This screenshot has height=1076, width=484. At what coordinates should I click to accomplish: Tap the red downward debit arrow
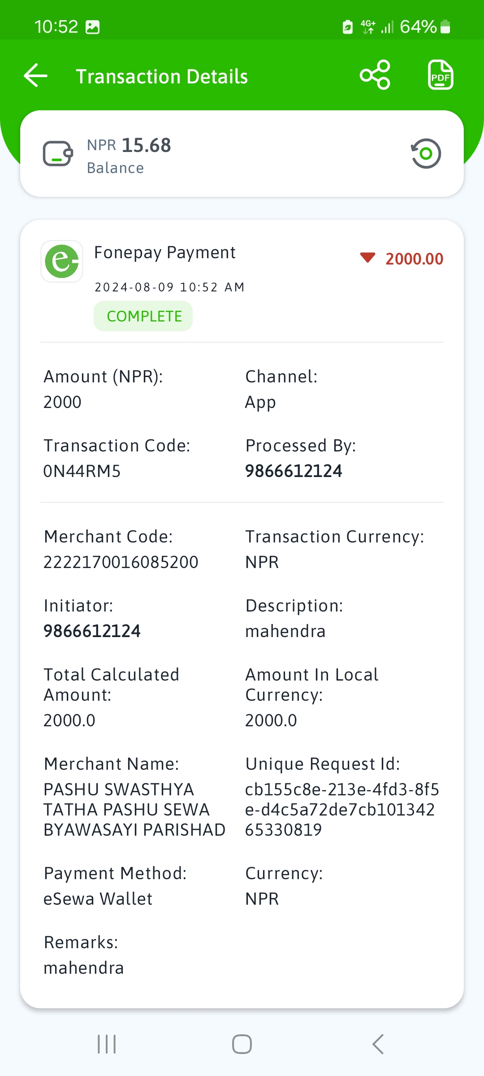[367, 258]
